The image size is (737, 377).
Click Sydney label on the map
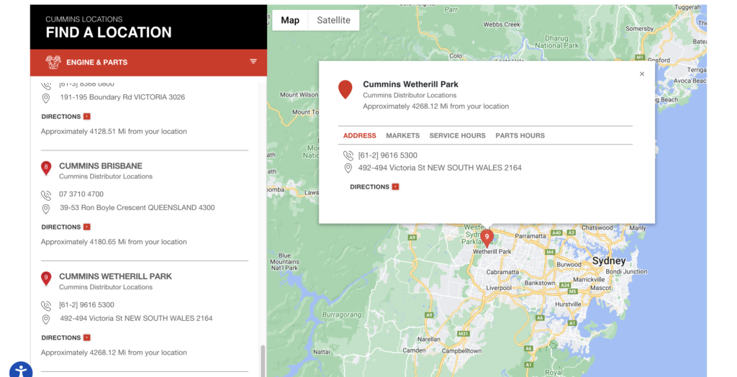click(609, 261)
